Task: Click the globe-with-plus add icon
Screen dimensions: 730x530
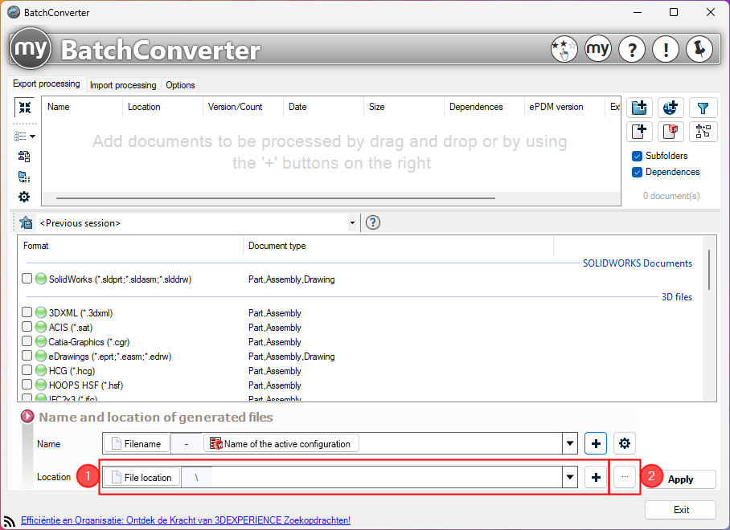Action: [671, 108]
